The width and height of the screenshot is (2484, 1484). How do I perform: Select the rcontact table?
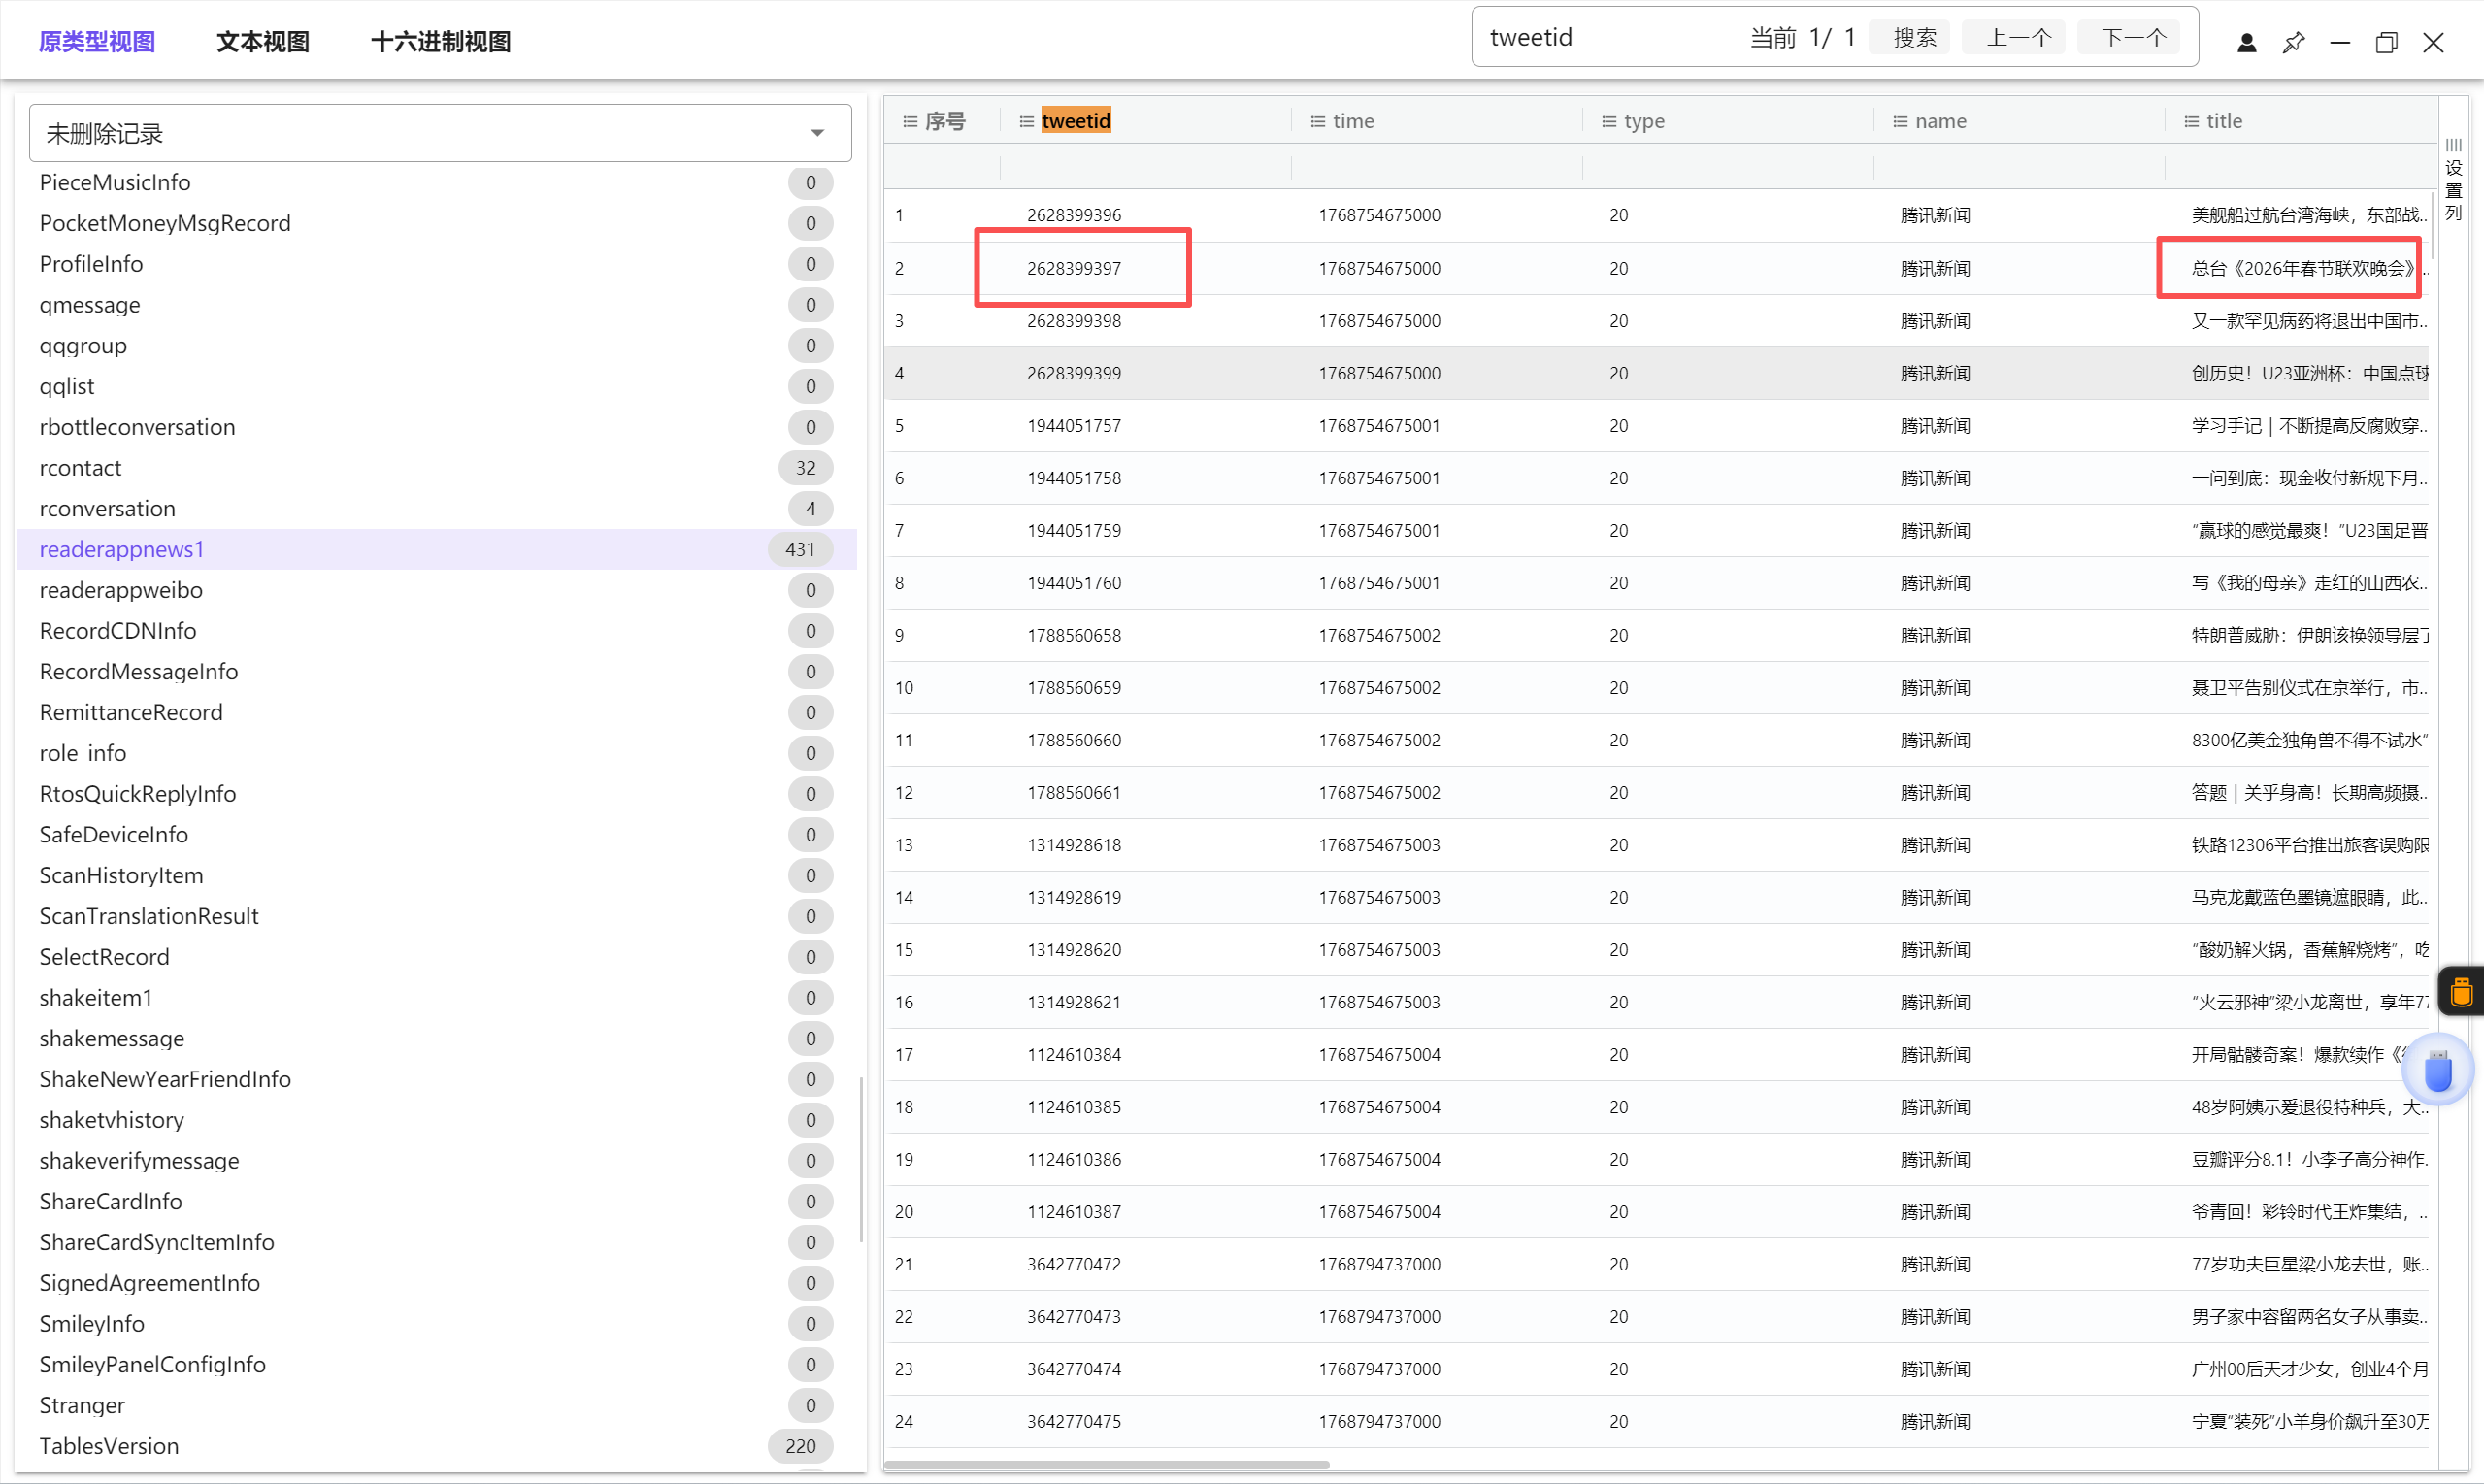[x=436, y=468]
